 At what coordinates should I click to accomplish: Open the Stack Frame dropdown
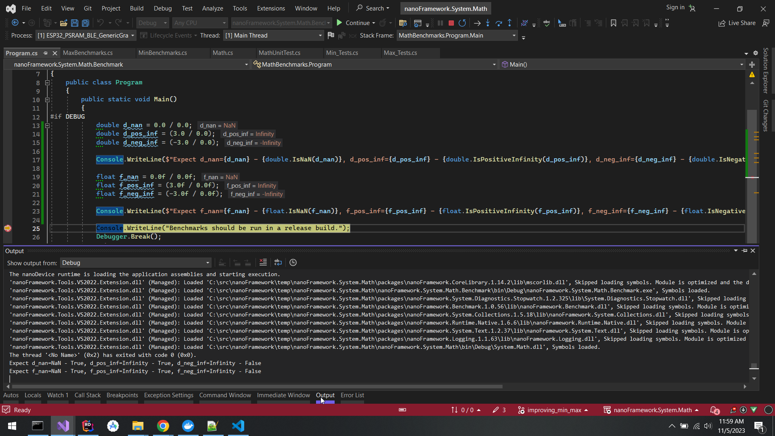point(513,36)
